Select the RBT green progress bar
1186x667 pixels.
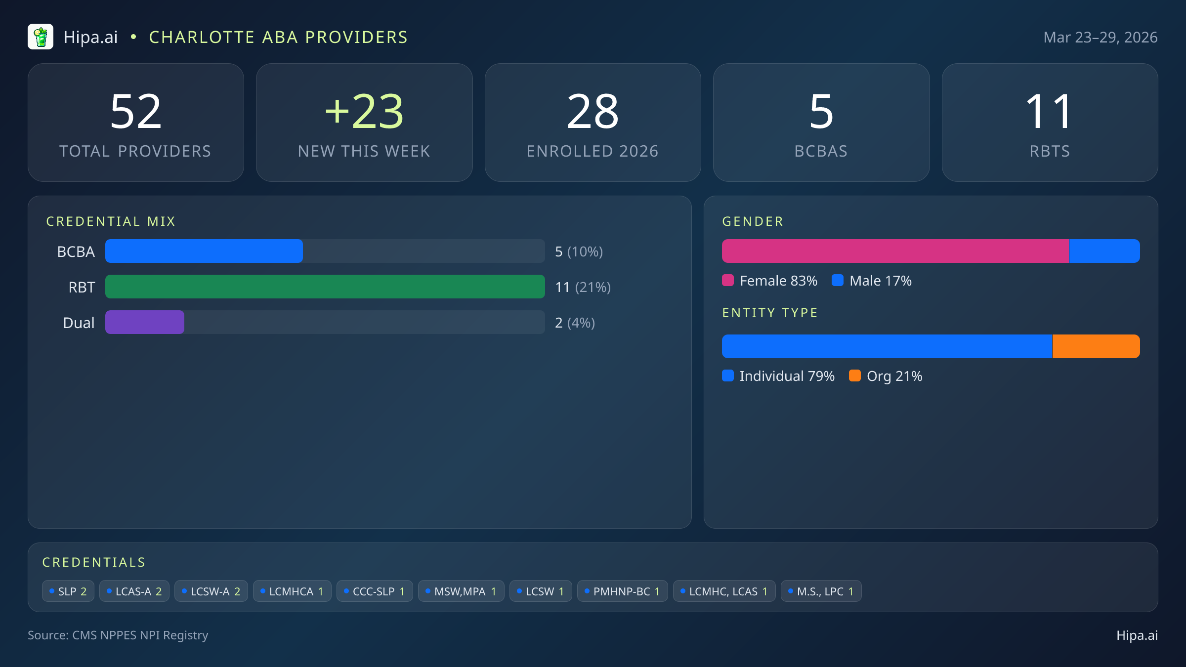pos(325,287)
